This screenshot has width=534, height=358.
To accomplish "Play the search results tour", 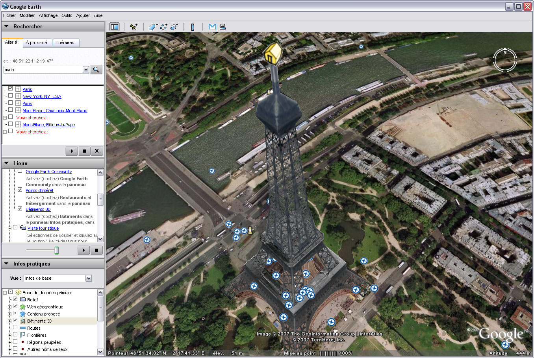I will [72, 151].
